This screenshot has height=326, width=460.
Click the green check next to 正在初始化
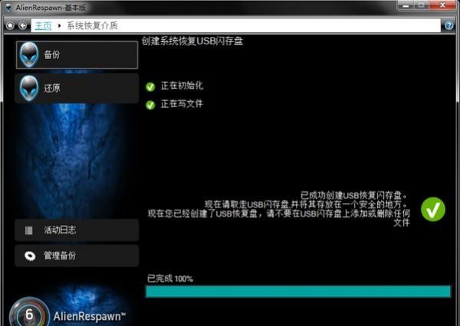point(150,86)
